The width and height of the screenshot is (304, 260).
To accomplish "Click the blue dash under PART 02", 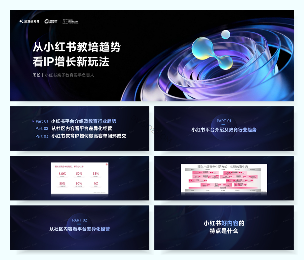I will (x=79, y=224).
